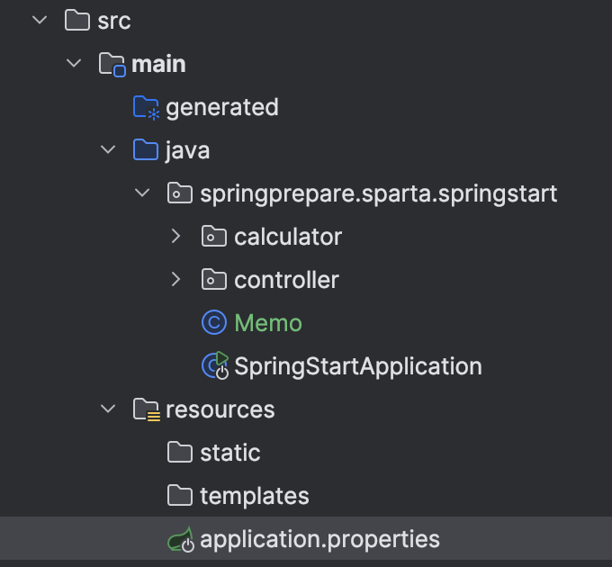Click the java source folder icon
Viewport: 612px width, 567px height.
tap(146, 150)
